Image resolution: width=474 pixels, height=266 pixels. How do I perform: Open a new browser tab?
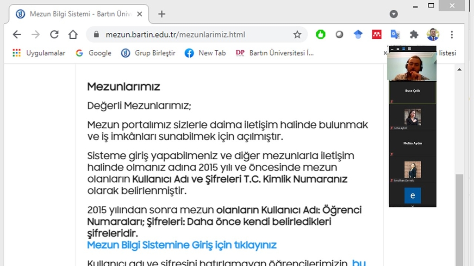pos(161,14)
